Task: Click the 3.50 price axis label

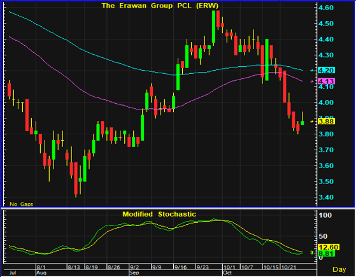Action: pyautogui.click(x=326, y=181)
